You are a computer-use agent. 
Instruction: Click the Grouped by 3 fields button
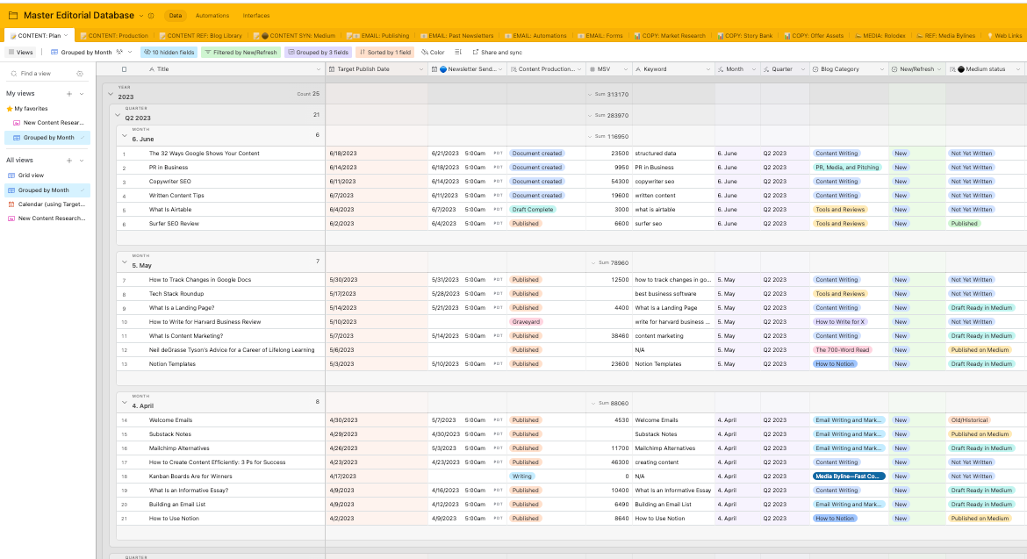(319, 52)
